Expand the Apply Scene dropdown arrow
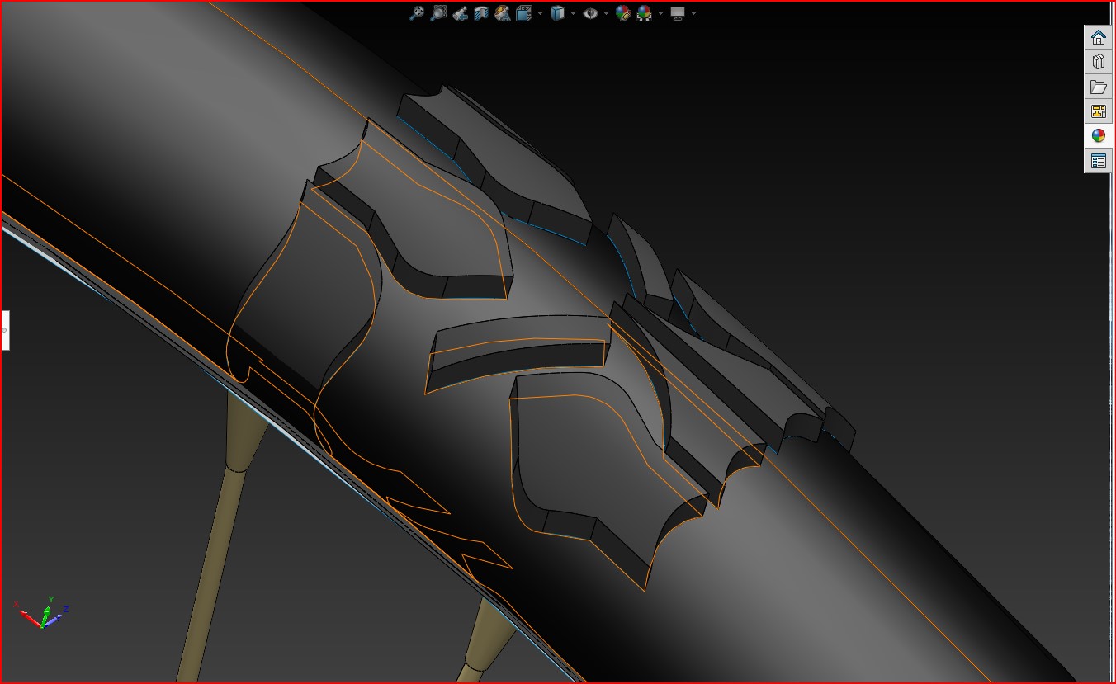Image resolution: width=1116 pixels, height=684 pixels. tap(660, 13)
